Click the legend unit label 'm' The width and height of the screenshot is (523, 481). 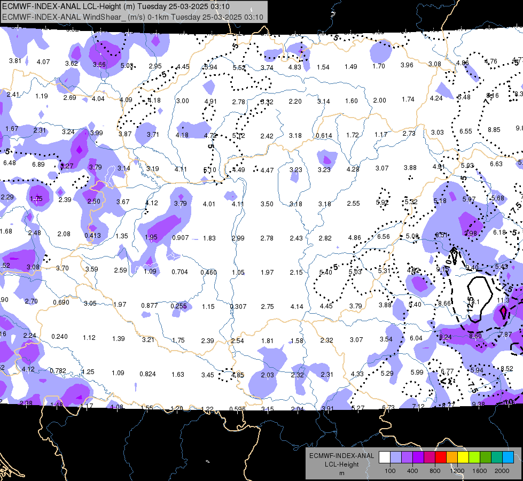tap(341, 474)
